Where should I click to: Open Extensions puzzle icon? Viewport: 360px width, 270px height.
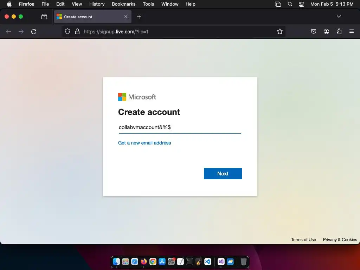click(x=339, y=31)
